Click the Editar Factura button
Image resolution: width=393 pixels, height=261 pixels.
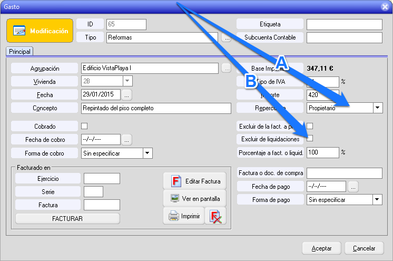tap(194, 181)
